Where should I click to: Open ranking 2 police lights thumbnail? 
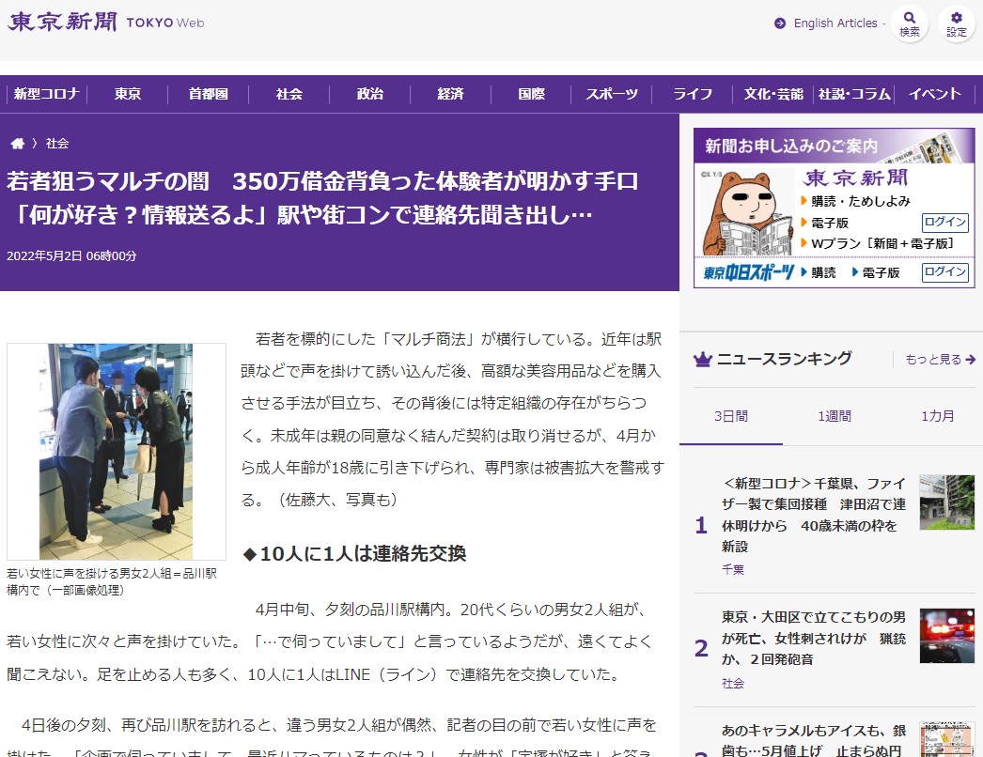tap(947, 636)
